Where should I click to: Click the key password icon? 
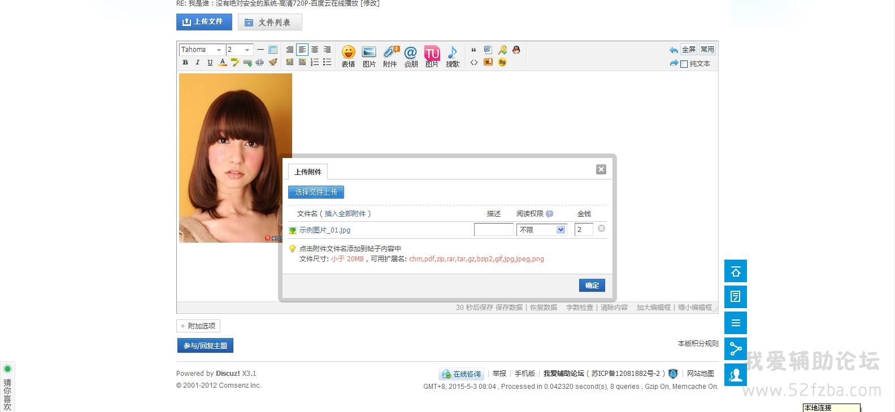click(x=502, y=50)
